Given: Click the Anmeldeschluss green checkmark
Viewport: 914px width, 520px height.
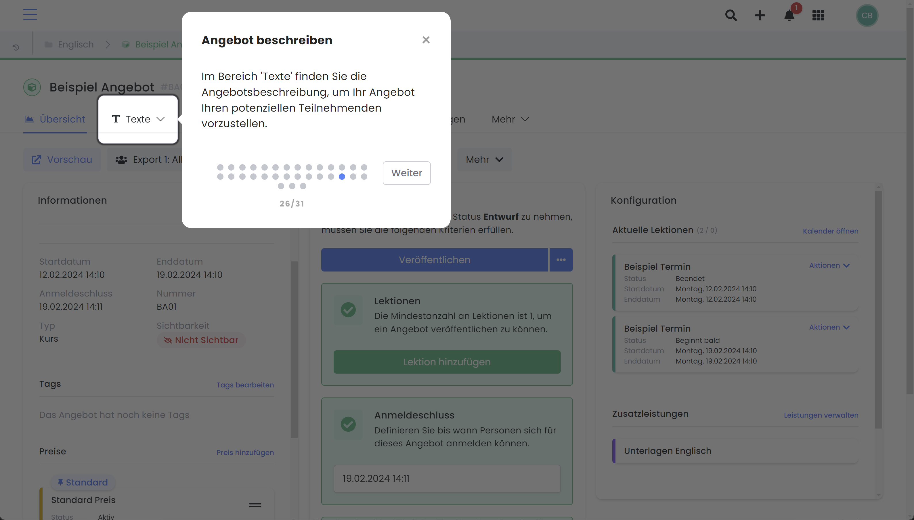Looking at the screenshot, I should [x=348, y=424].
